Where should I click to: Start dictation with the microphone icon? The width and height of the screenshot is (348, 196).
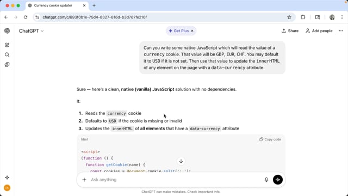coord(266,180)
